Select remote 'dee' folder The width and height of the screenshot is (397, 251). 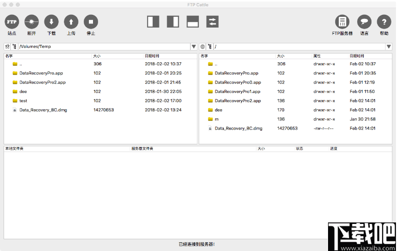point(296,110)
